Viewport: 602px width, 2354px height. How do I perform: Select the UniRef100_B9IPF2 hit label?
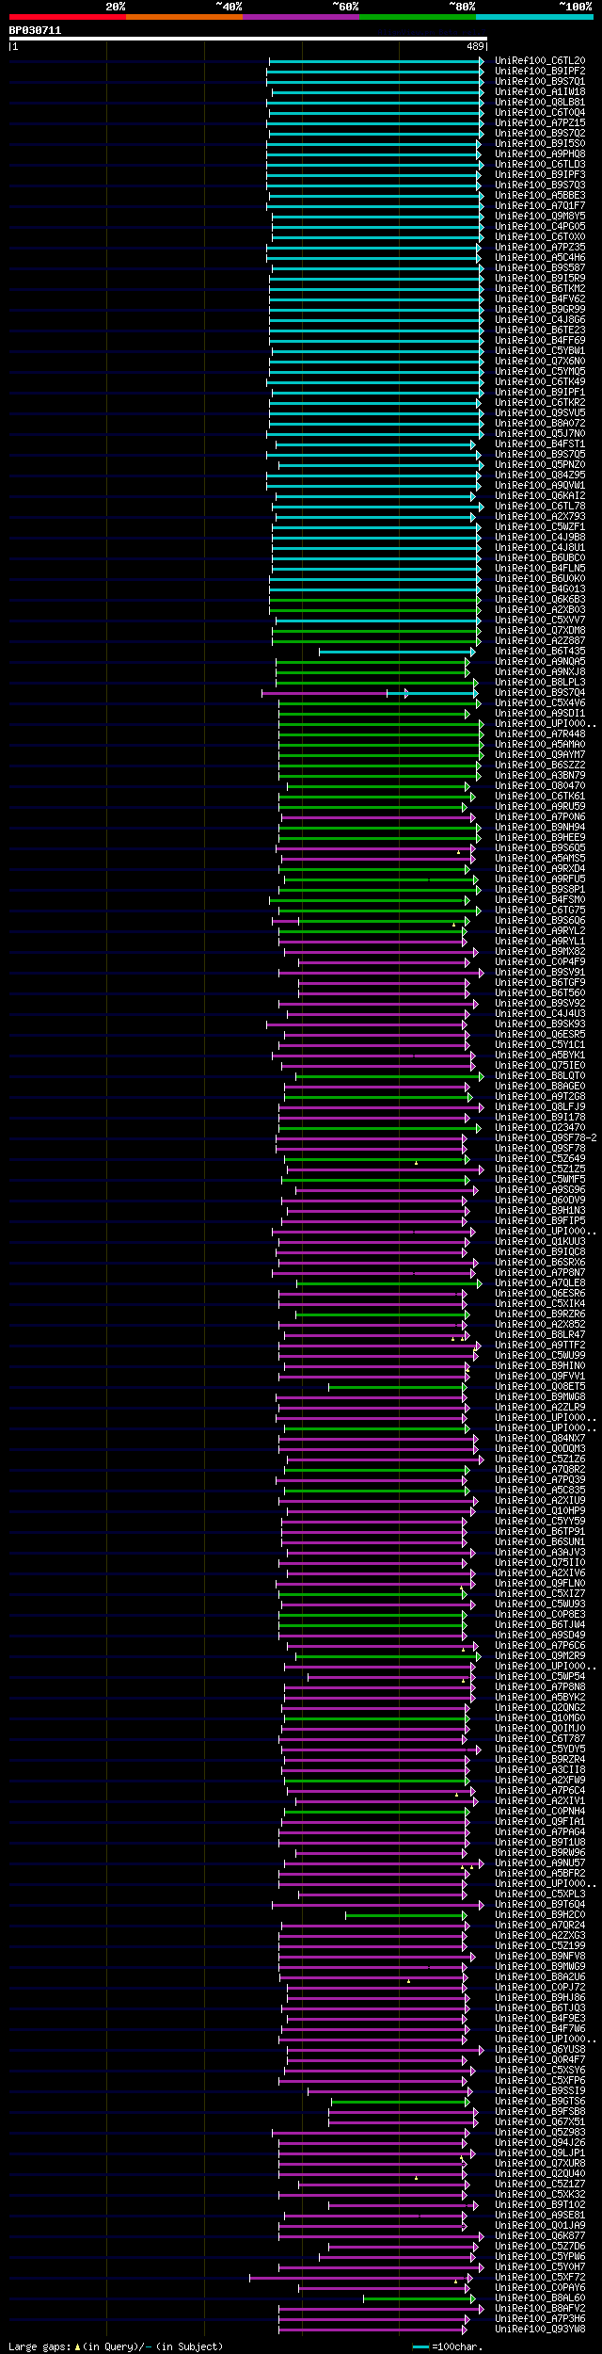pos(540,72)
